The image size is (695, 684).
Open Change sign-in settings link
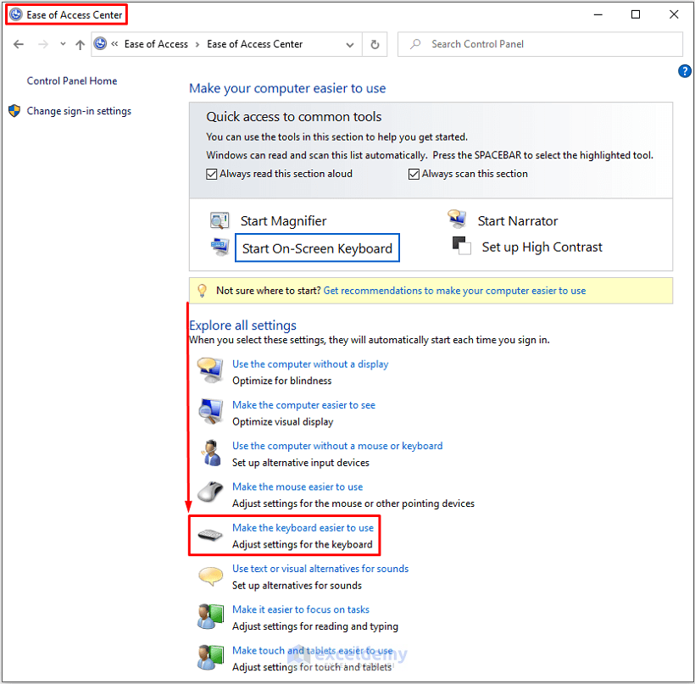79,111
